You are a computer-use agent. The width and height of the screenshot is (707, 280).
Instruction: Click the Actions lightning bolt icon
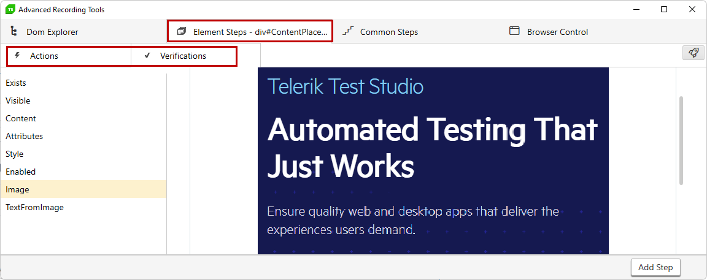click(x=18, y=55)
